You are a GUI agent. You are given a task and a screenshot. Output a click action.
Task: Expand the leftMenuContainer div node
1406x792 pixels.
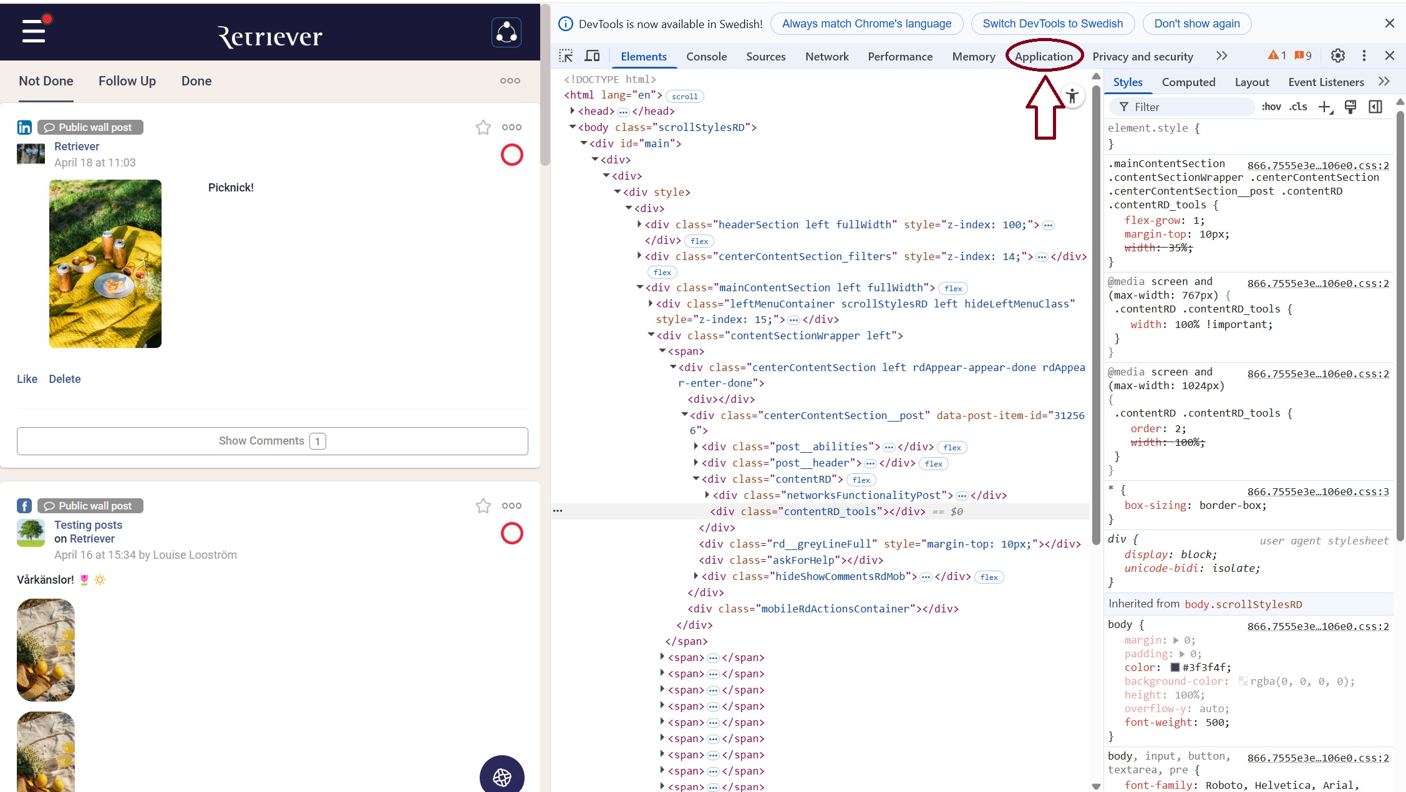[650, 303]
